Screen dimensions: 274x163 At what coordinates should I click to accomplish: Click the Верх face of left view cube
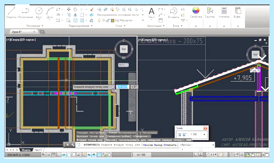point(124,49)
